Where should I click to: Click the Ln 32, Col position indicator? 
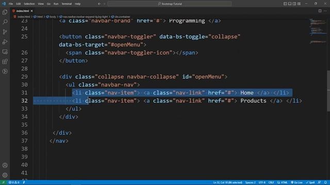click(228, 182)
